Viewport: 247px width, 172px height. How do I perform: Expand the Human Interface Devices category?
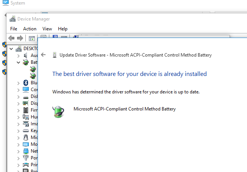19,117
